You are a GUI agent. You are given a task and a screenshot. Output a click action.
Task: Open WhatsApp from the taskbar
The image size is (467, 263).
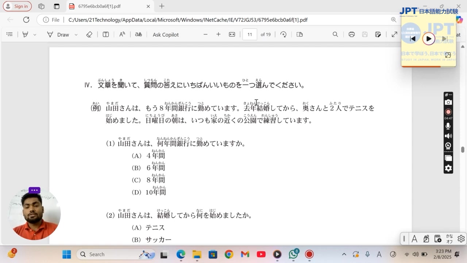293,254
